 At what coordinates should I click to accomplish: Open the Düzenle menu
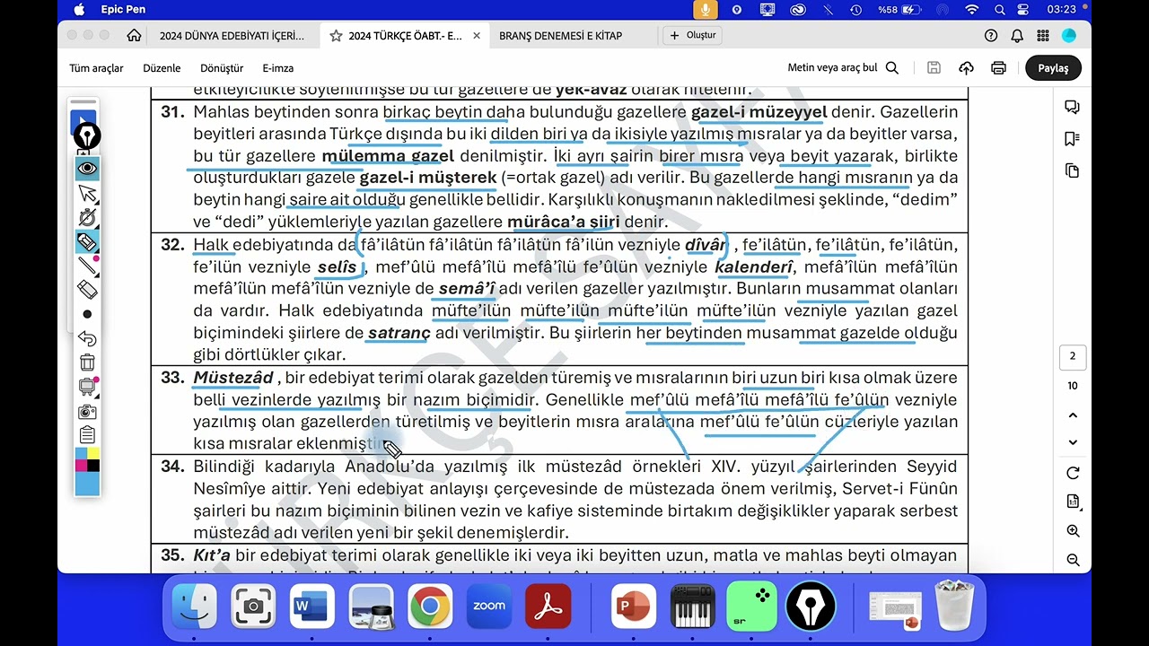click(x=162, y=68)
